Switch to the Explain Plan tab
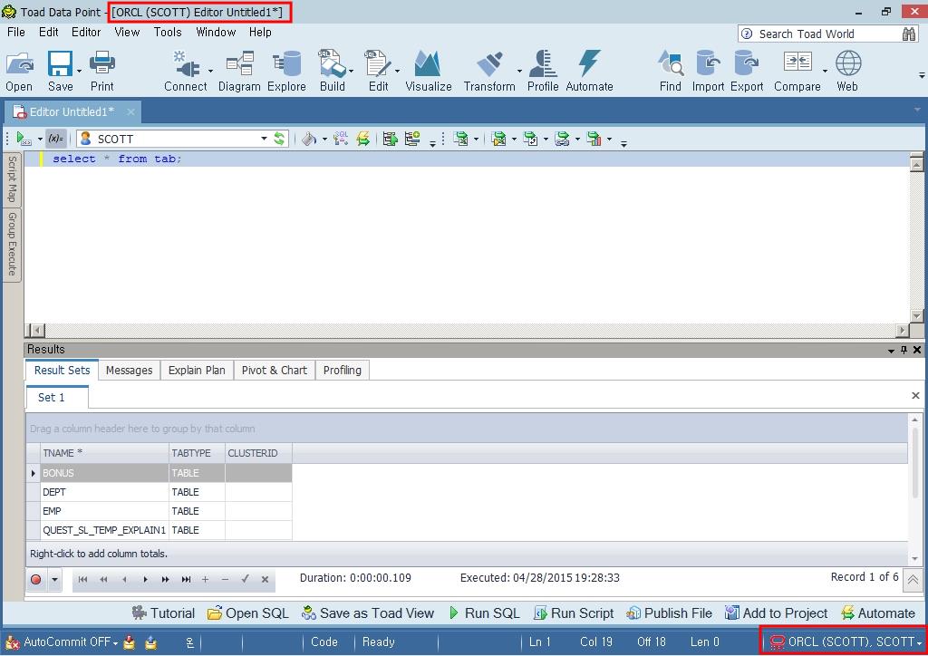The image size is (928, 656). point(197,370)
